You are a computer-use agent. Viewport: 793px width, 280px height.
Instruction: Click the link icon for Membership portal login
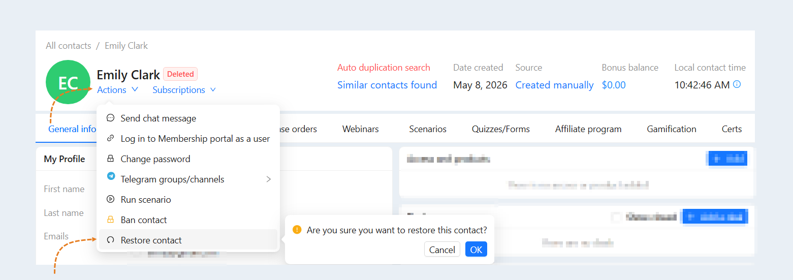[x=110, y=138]
